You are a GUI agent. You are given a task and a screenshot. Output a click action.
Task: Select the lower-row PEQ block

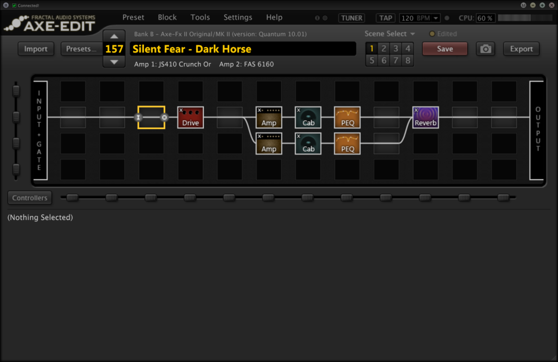pos(347,143)
